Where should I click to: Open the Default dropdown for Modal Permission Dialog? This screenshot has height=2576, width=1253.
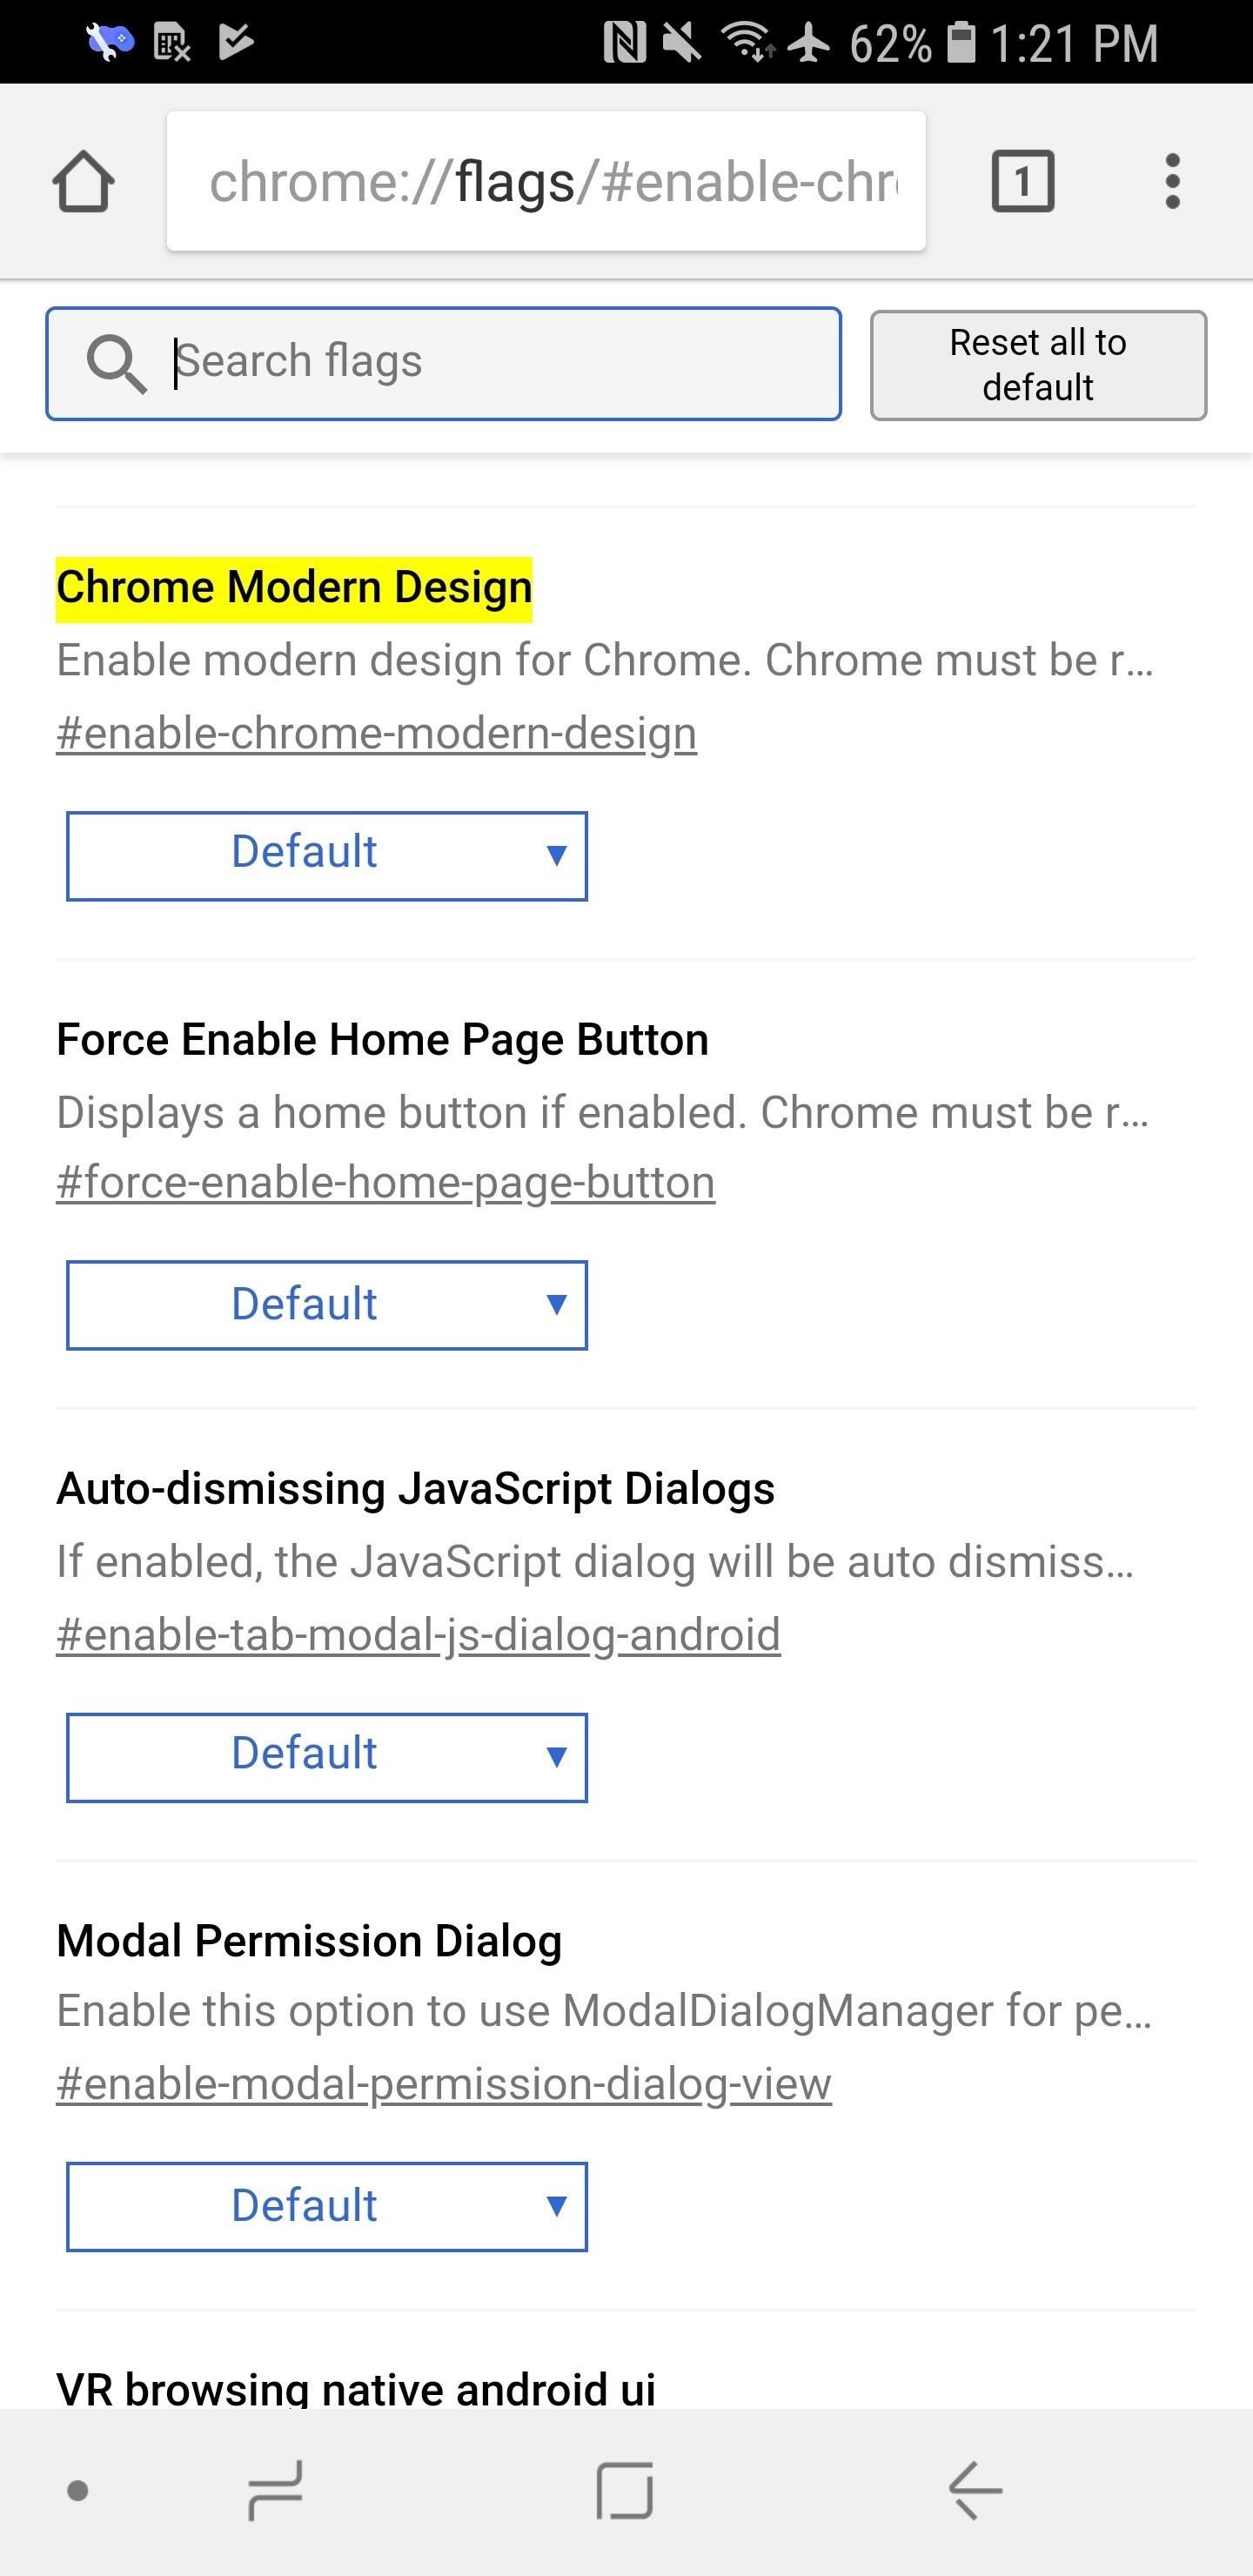click(325, 2205)
